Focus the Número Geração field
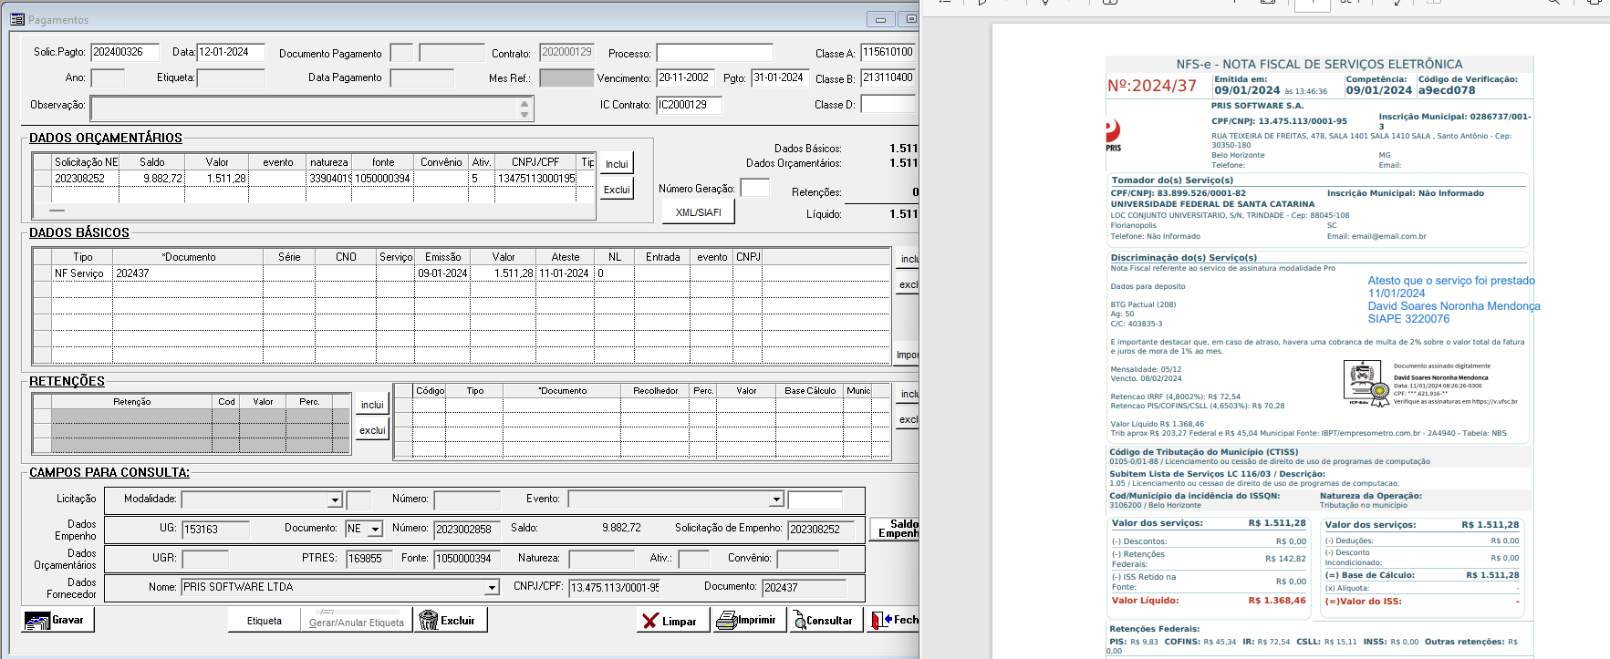The image size is (1610, 659). pos(754,188)
